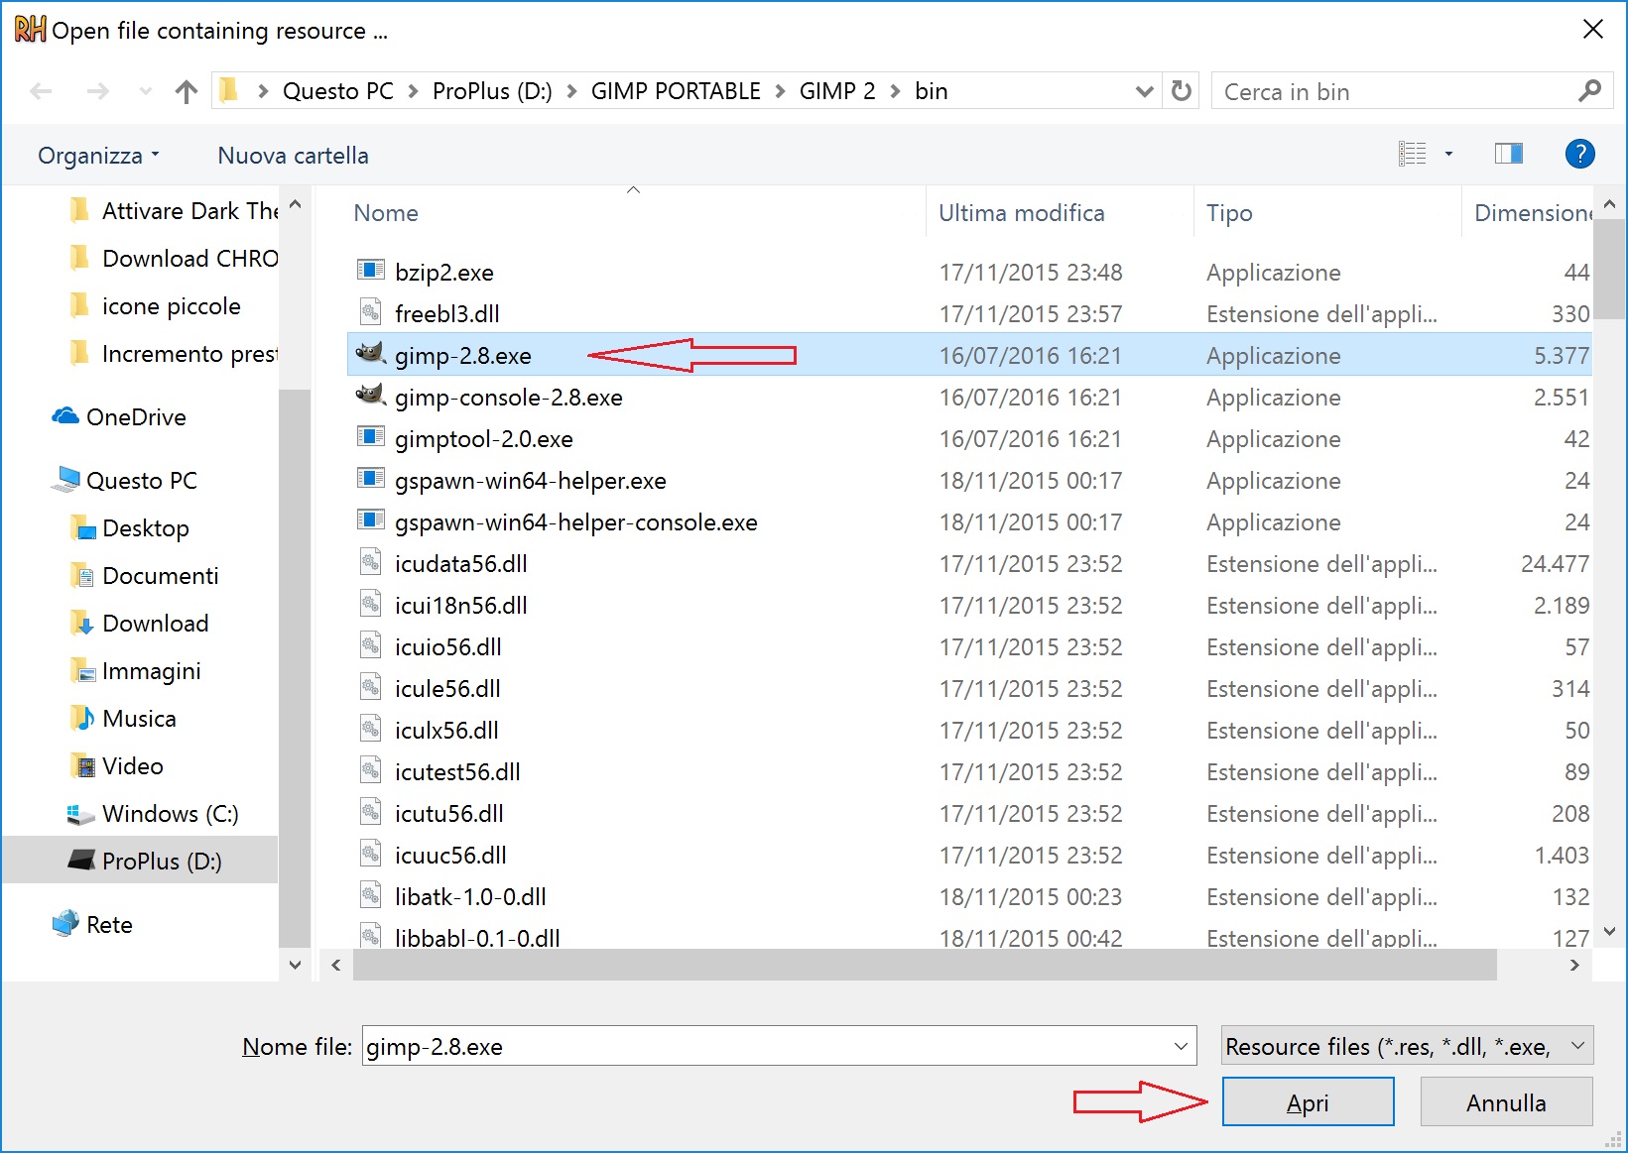Select Questo PC in navigation pane
The height and width of the screenshot is (1153, 1628).
(x=125, y=481)
